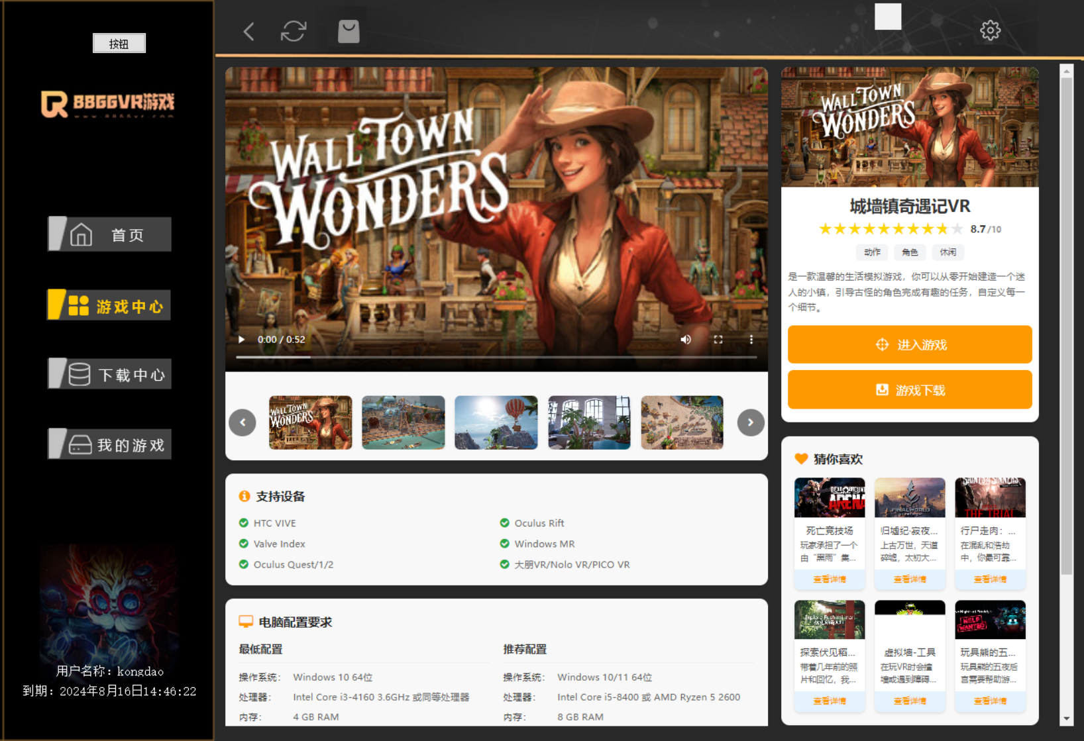Image resolution: width=1084 pixels, height=741 pixels.
Task: Seek on the video progress bar
Action: point(496,357)
